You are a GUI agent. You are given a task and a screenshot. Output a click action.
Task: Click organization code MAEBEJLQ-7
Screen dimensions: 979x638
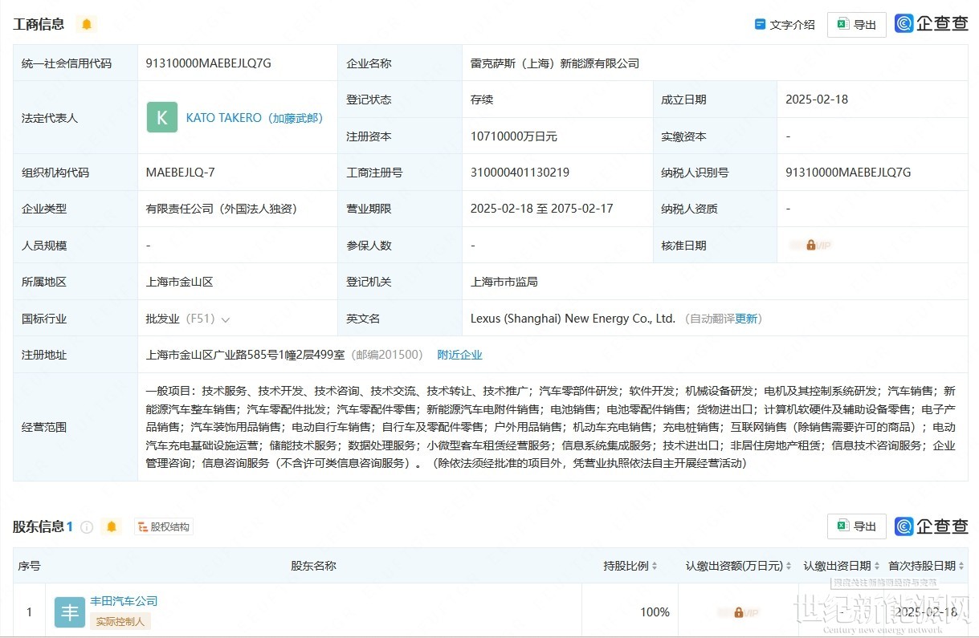pos(180,172)
